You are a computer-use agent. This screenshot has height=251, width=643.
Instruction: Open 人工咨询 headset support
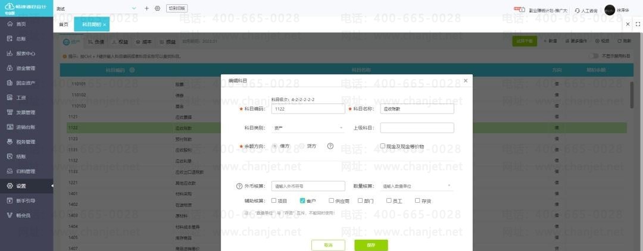pos(586,10)
